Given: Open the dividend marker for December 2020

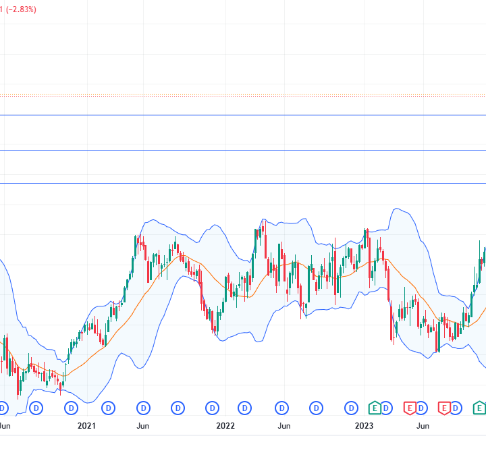Looking at the screenshot, I should click(x=71, y=408).
